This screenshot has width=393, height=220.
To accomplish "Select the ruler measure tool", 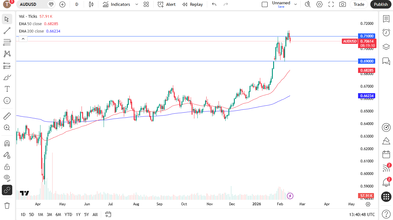I will tap(7, 116).
